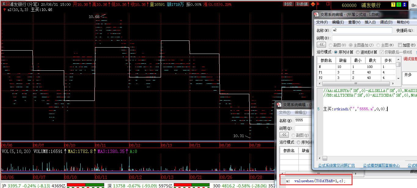Screen dimensions: 417x188
Task: Click the red anchor-shaped icon in header
Action: coord(318,4)
